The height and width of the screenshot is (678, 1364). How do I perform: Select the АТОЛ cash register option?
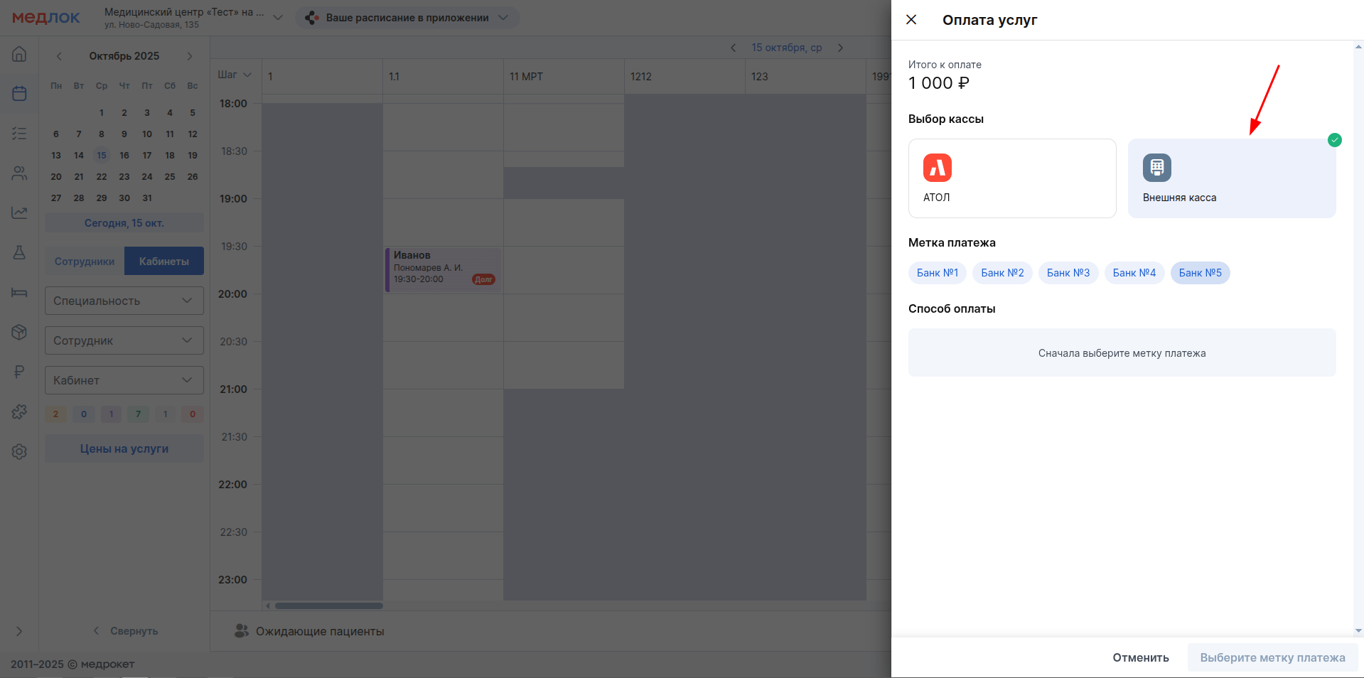(1011, 178)
